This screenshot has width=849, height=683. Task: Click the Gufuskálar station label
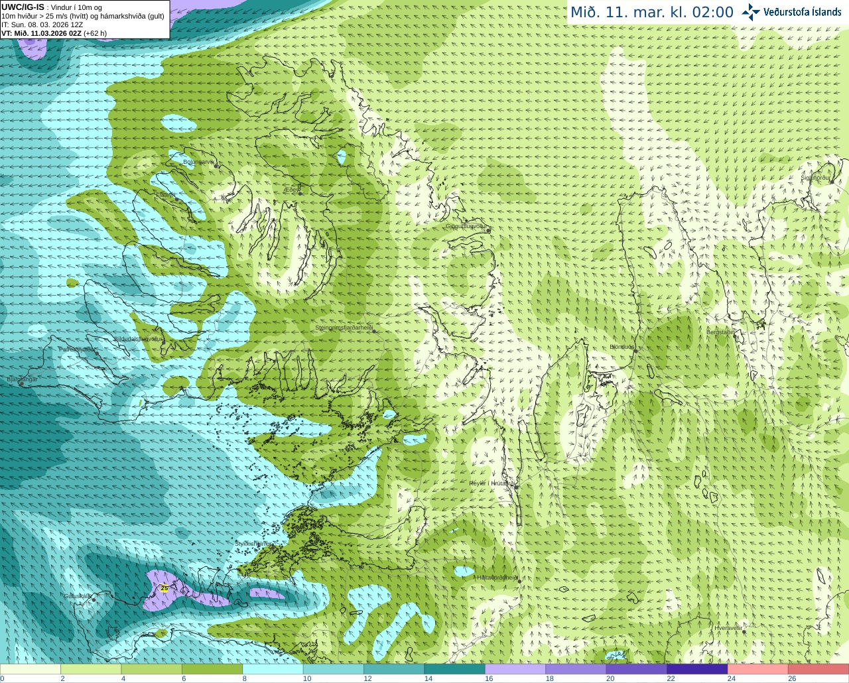[78, 596]
